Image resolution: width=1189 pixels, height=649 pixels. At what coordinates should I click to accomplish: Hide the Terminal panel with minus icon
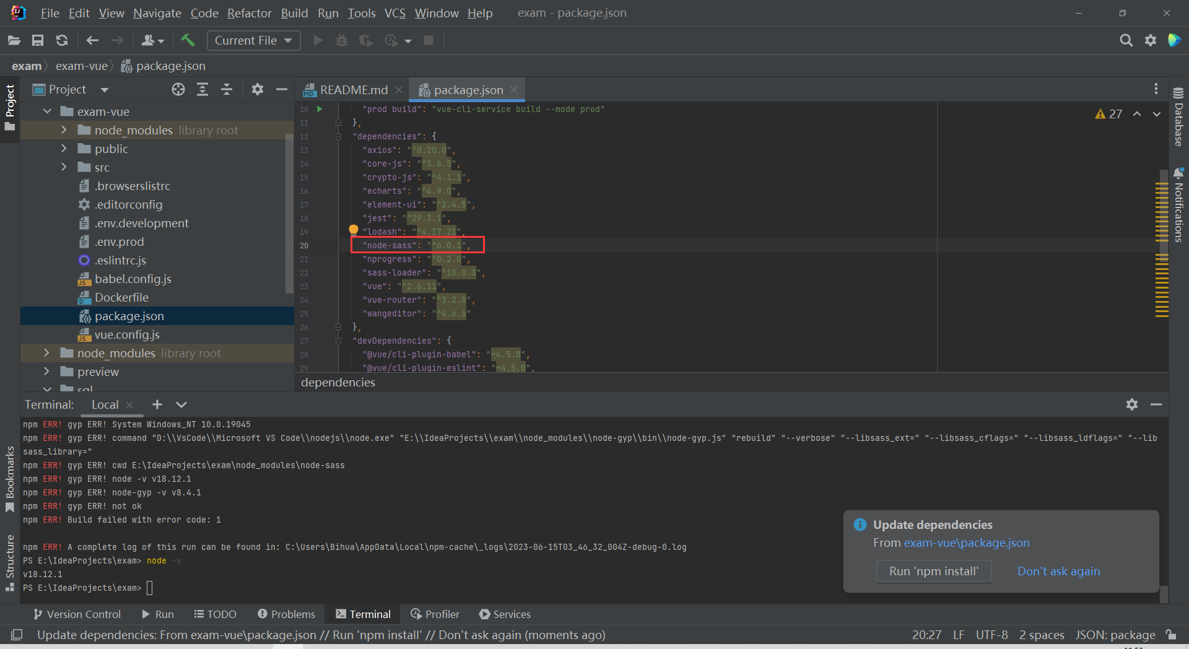tap(1156, 404)
